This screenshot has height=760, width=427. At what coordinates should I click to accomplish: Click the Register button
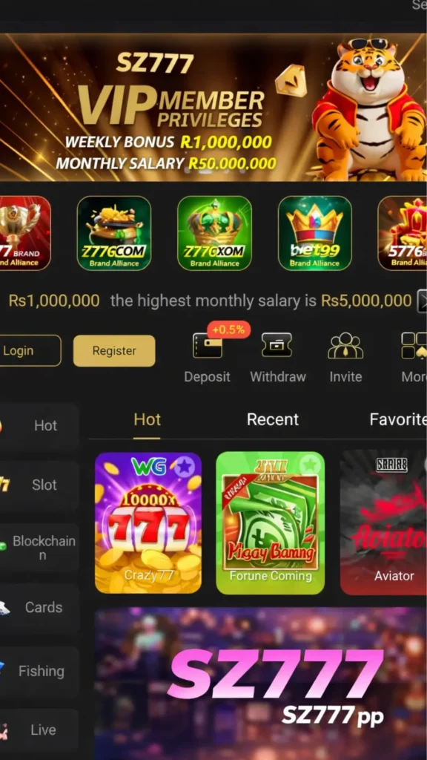tap(114, 350)
